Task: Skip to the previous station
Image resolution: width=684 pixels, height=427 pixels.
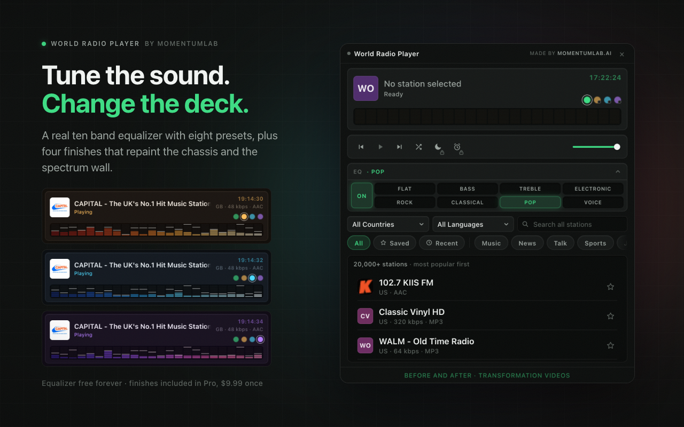Action: tap(361, 147)
